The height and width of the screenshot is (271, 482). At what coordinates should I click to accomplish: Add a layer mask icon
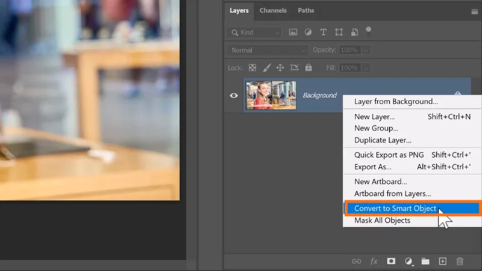pos(391,261)
